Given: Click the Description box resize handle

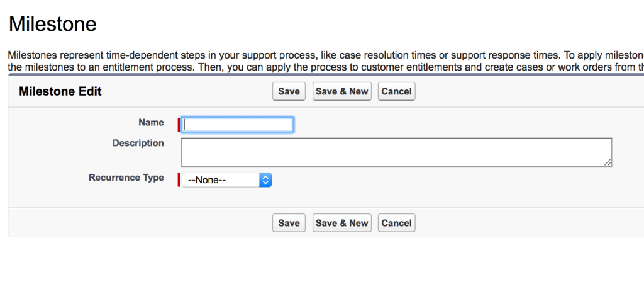Looking at the screenshot, I should [608, 162].
